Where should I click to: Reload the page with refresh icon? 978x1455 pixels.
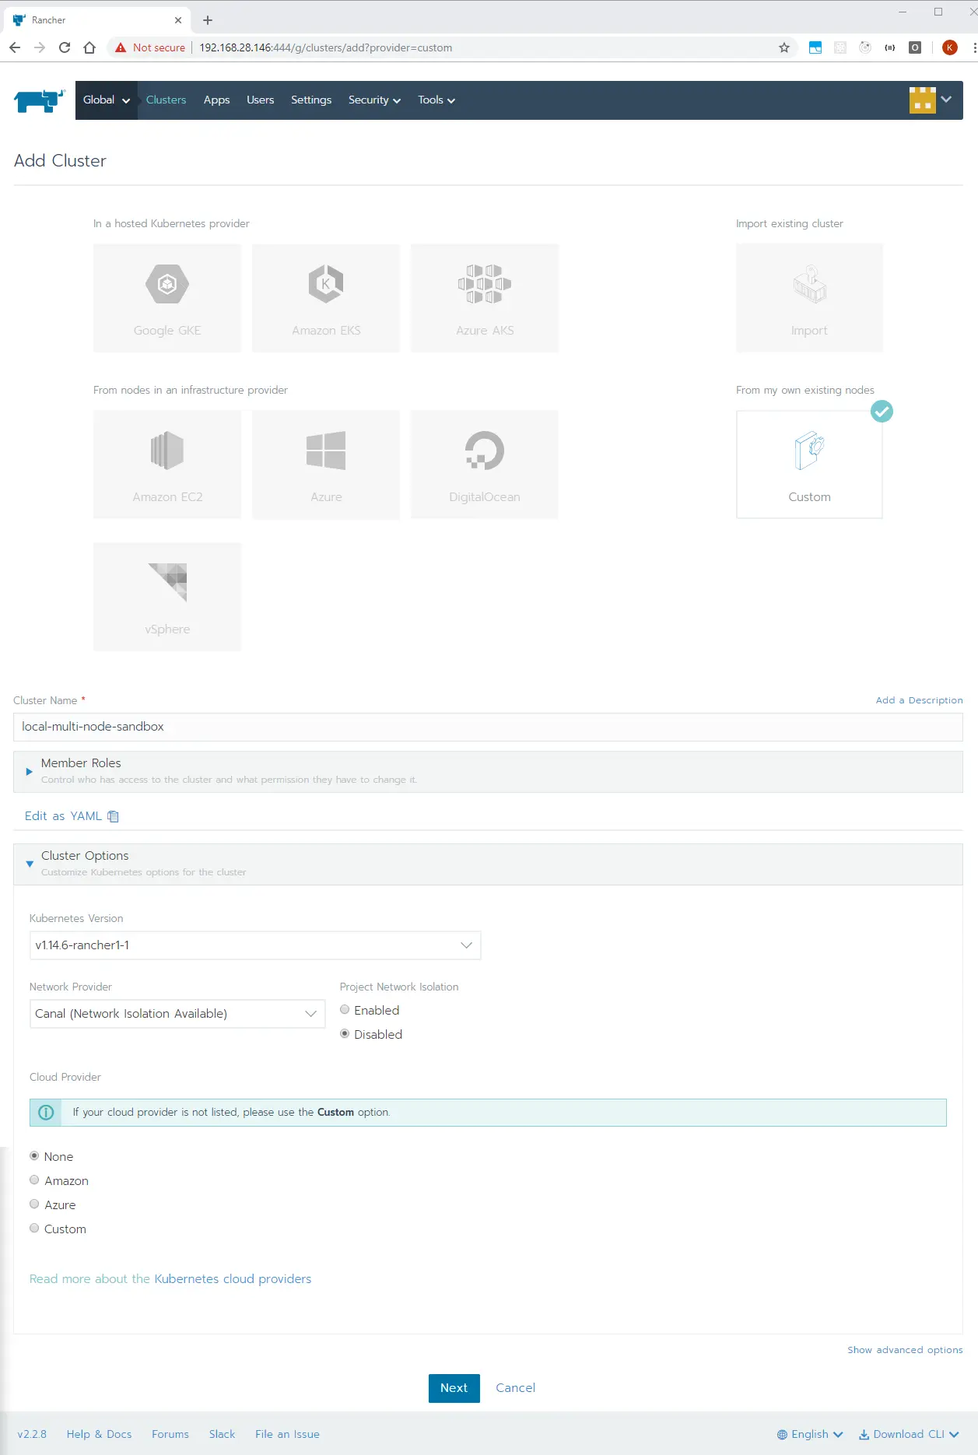pos(65,47)
